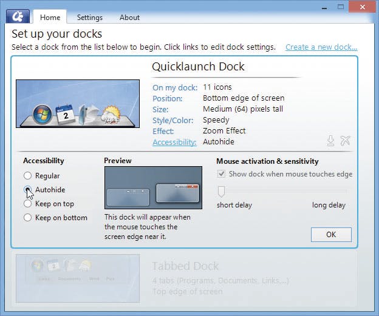
Task: Edit the dock Position setting link
Action: (x=168, y=98)
